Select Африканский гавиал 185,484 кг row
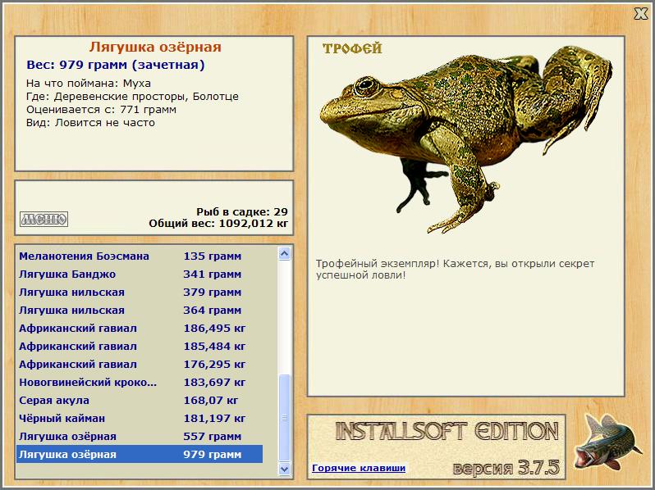 click(x=140, y=346)
